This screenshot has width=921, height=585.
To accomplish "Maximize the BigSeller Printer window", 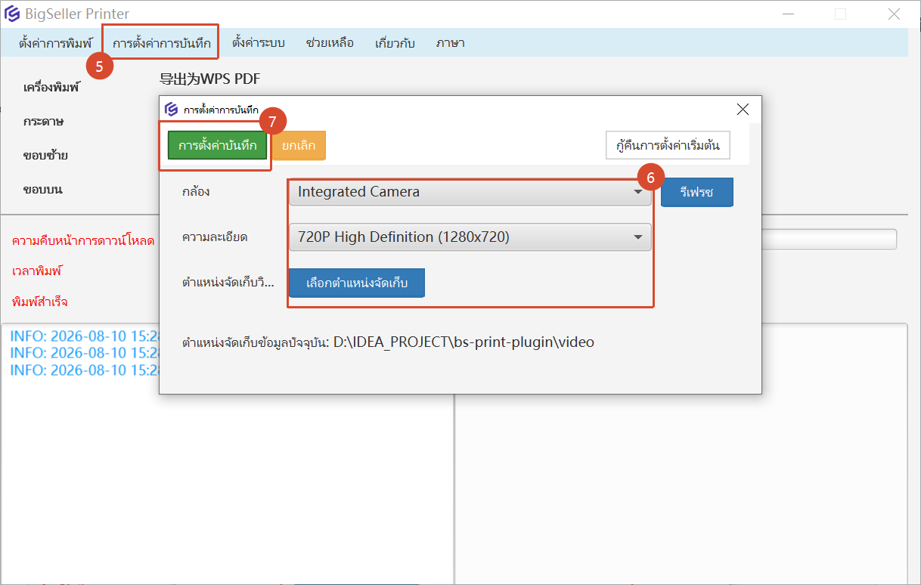I will 840,14.
